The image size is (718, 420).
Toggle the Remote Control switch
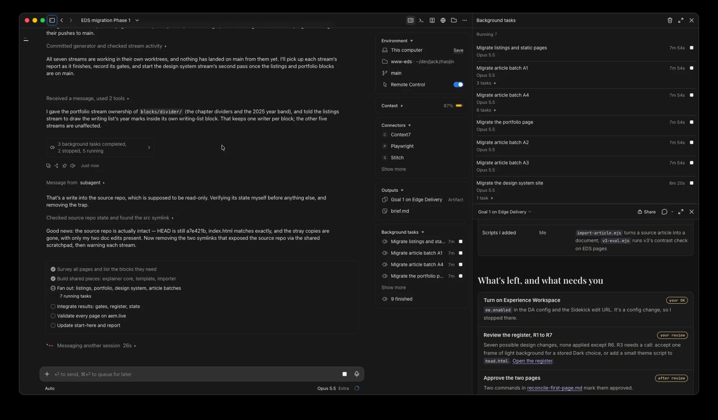point(458,84)
